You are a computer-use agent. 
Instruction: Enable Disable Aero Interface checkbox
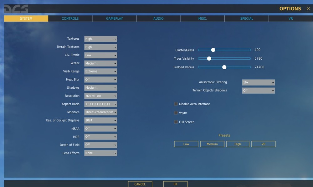click(176, 104)
